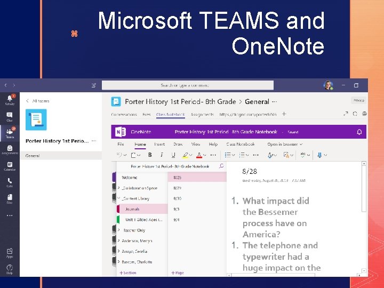Open the 9/3 page

[x=197, y=209]
